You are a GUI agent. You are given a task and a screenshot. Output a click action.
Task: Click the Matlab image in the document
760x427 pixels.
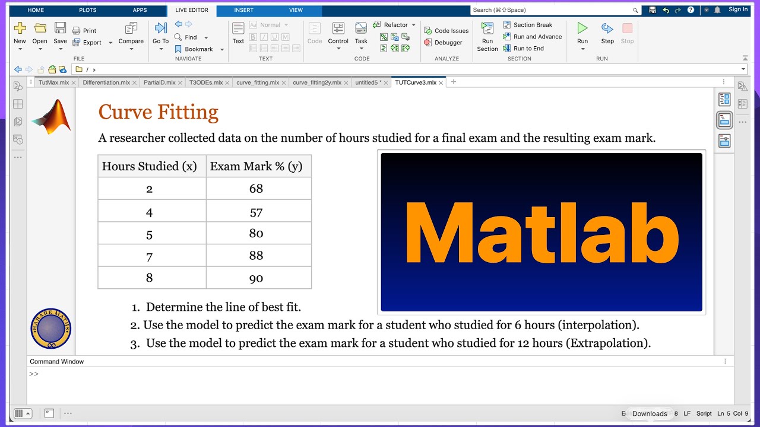pos(541,232)
